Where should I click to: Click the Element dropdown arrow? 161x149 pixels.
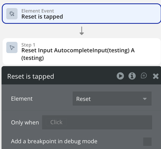pos(145,99)
